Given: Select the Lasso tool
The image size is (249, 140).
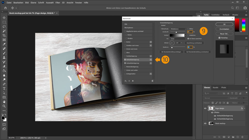Looking at the screenshot, I should click(4, 27).
